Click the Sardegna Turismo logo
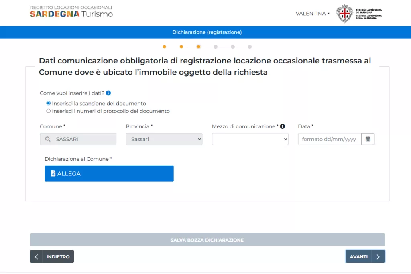The height and width of the screenshot is (274, 411). (x=71, y=11)
